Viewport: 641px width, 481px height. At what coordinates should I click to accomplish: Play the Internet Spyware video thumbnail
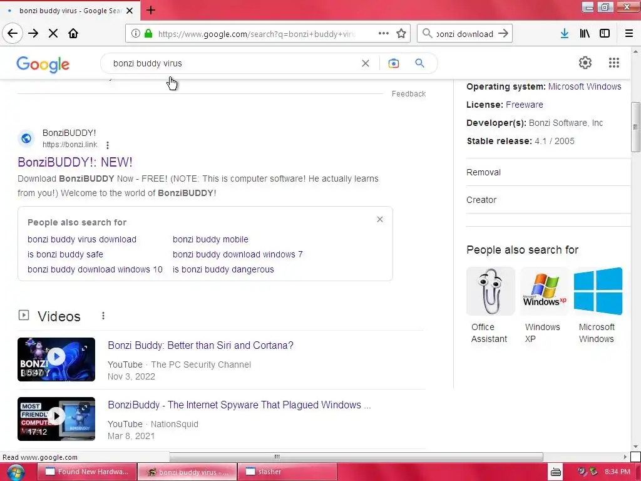tap(56, 419)
